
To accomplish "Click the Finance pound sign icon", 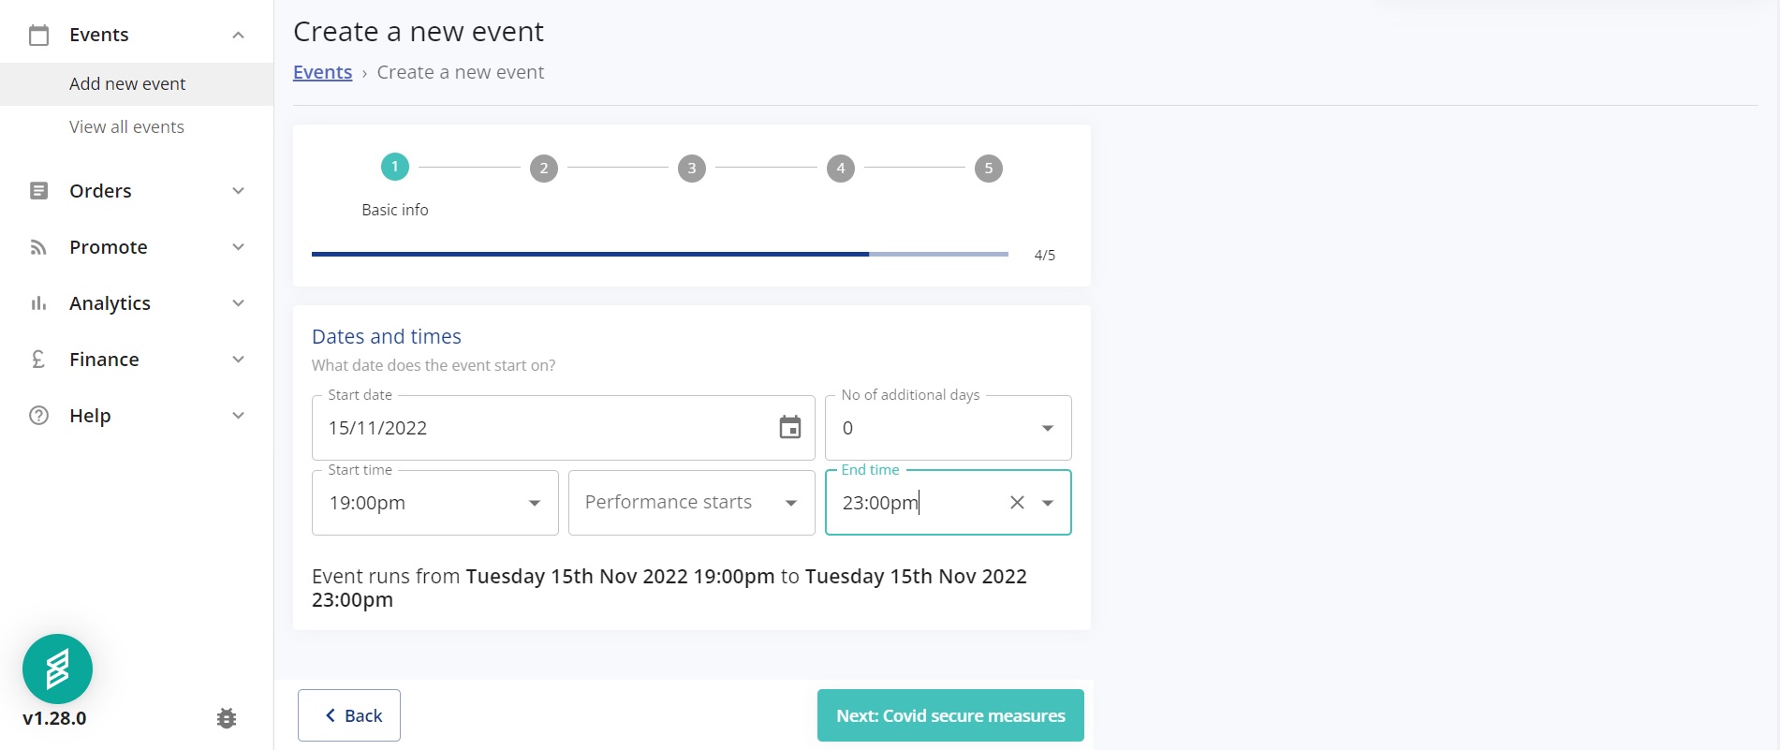I will pos(38,360).
